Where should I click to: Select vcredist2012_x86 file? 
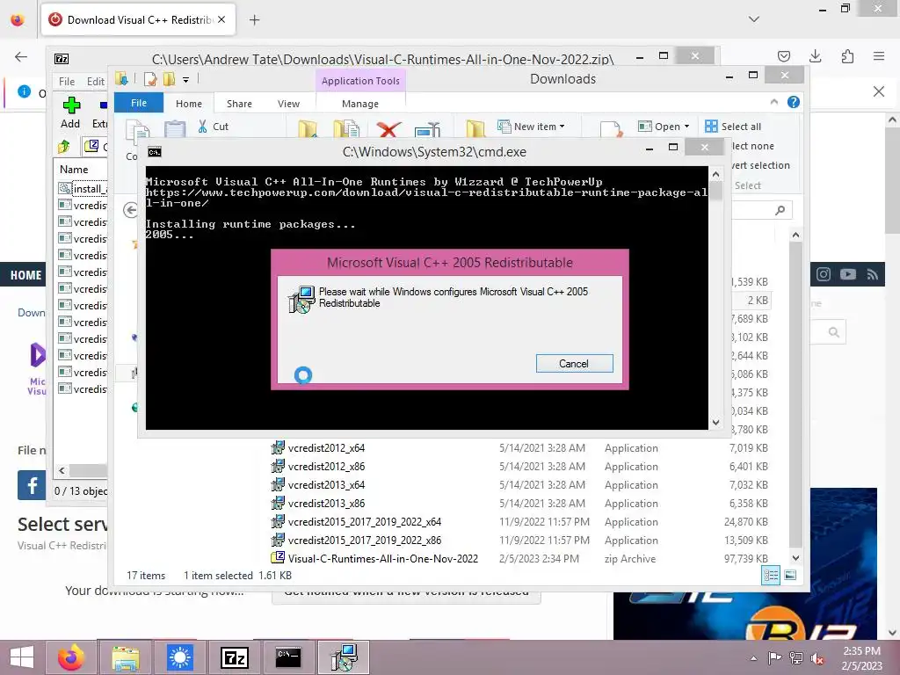326,466
